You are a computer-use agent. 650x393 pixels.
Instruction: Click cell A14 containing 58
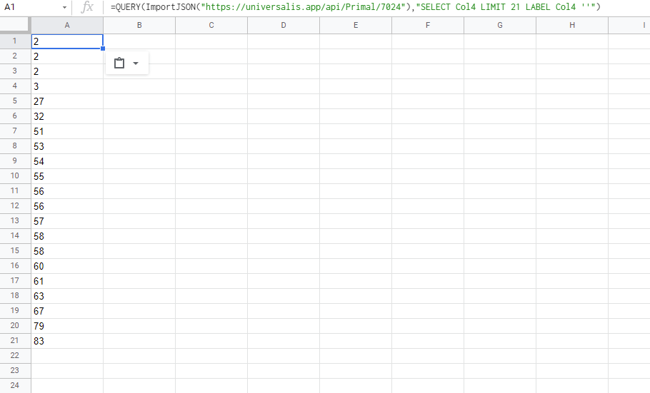coord(67,236)
